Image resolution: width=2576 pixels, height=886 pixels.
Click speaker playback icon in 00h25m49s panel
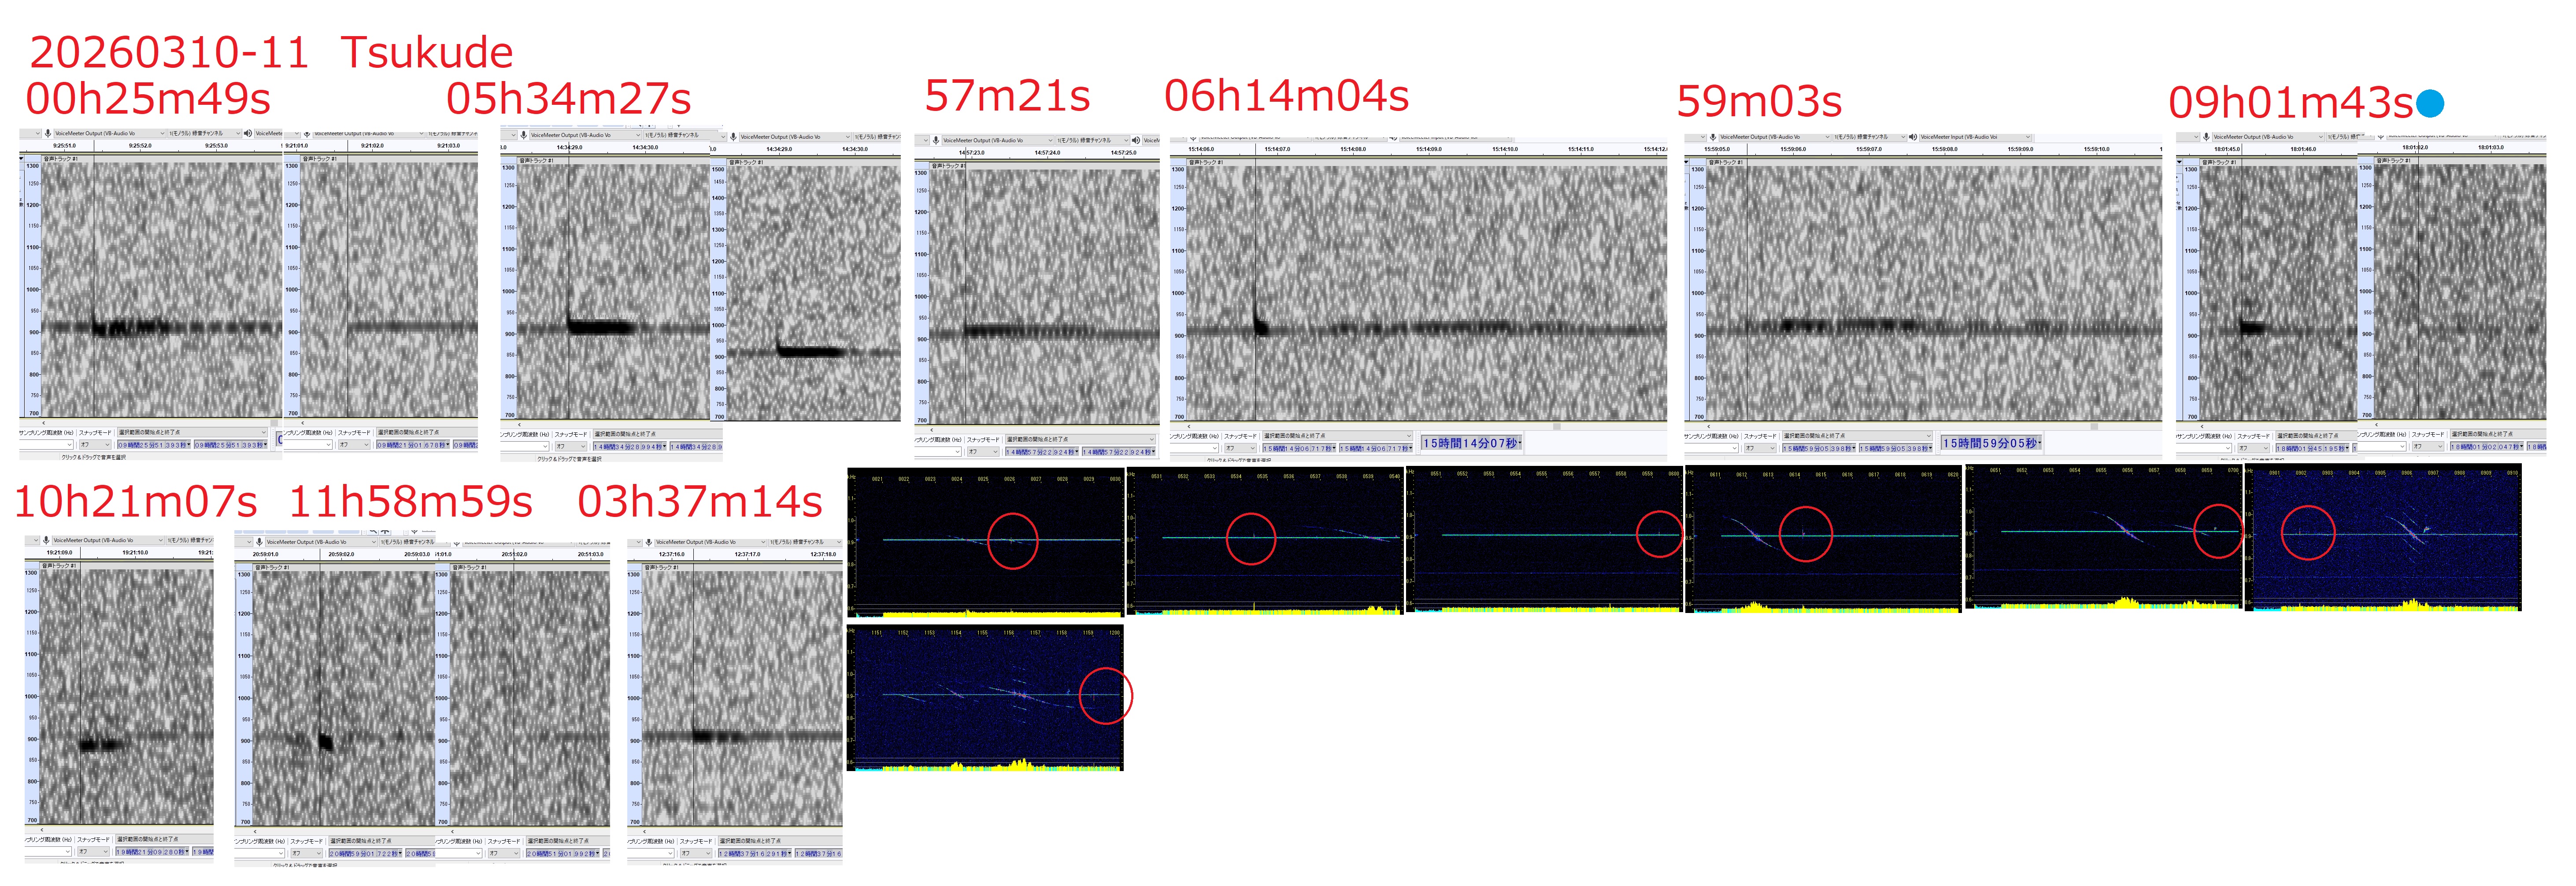pyautogui.click(x=247, y=133)
